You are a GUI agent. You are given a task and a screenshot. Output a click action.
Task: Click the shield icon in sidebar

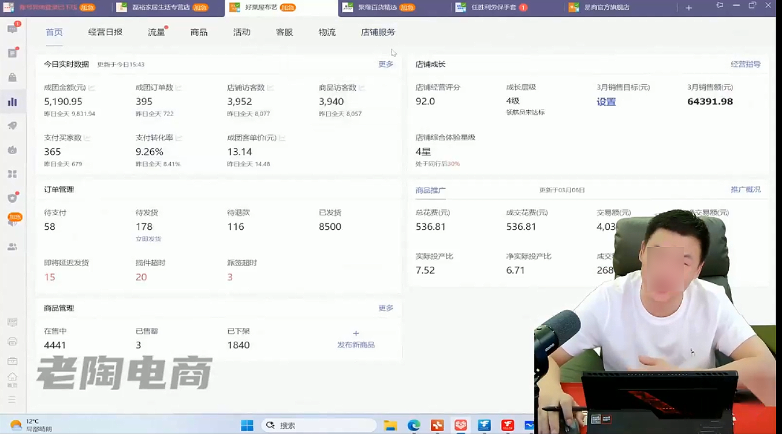click(12, 198)
